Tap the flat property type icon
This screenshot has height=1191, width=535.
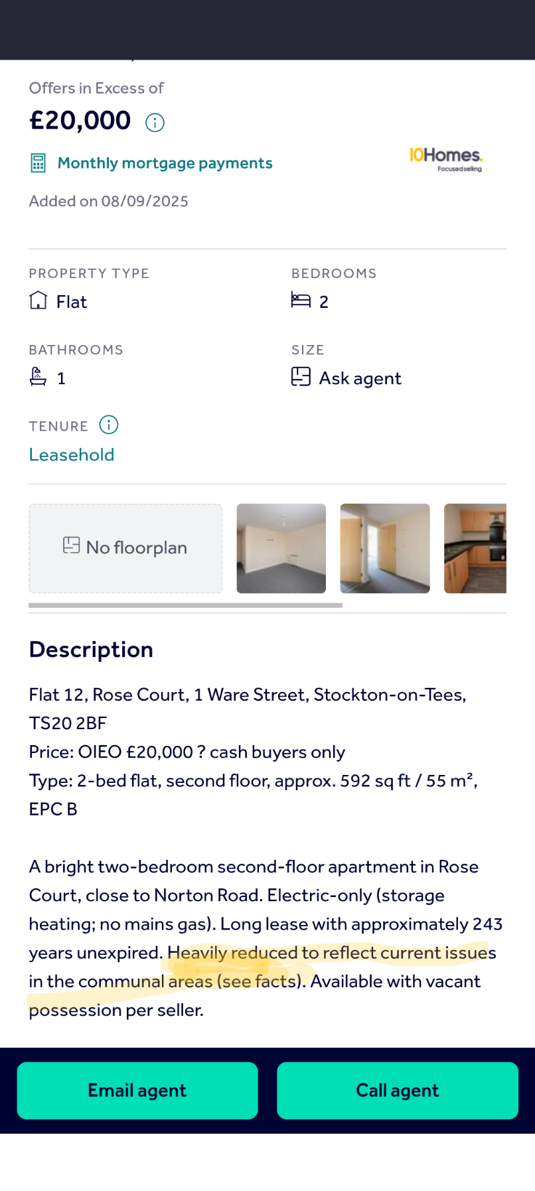(x=38, y=301)
